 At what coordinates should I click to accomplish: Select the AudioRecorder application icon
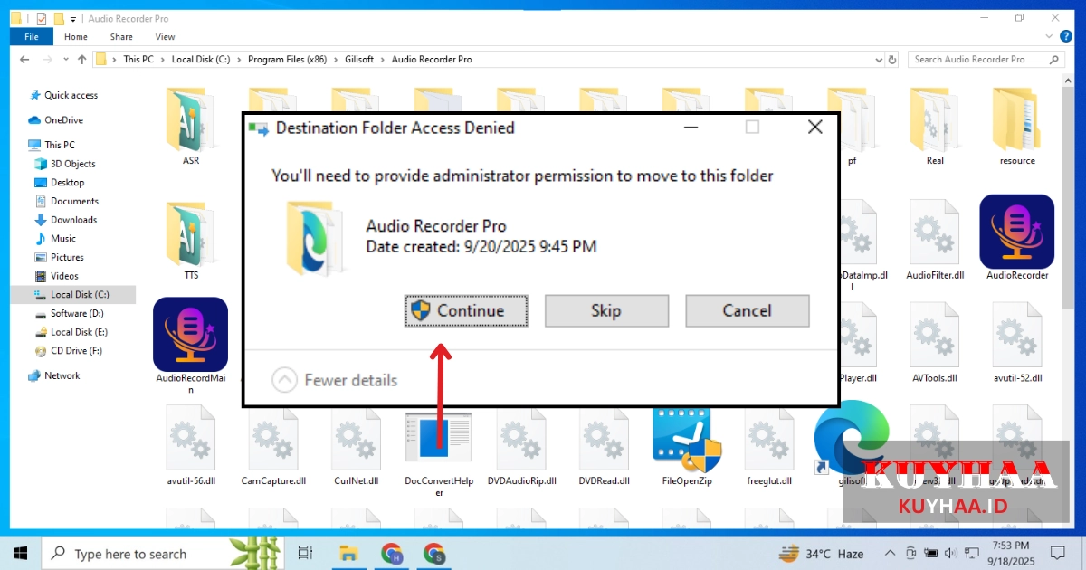pos(1017,232)
